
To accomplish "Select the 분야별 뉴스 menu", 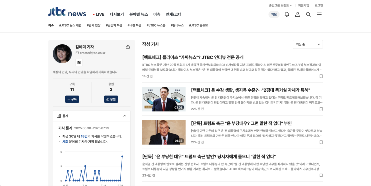I will pyautogui.click(x=139, y=14).
